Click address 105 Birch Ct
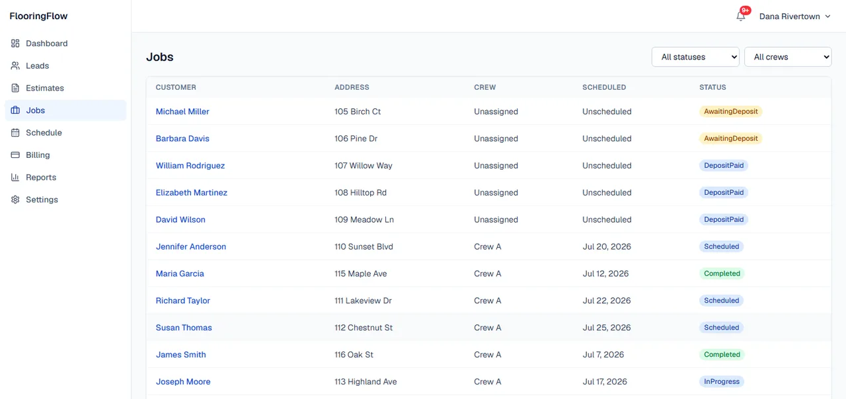846x399 pixels. (x=358, y=112)
